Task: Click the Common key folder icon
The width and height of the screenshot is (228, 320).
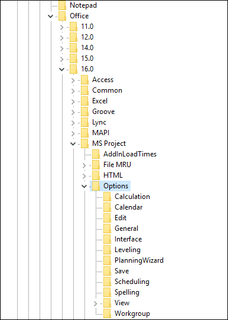Action: click(84, 90)
